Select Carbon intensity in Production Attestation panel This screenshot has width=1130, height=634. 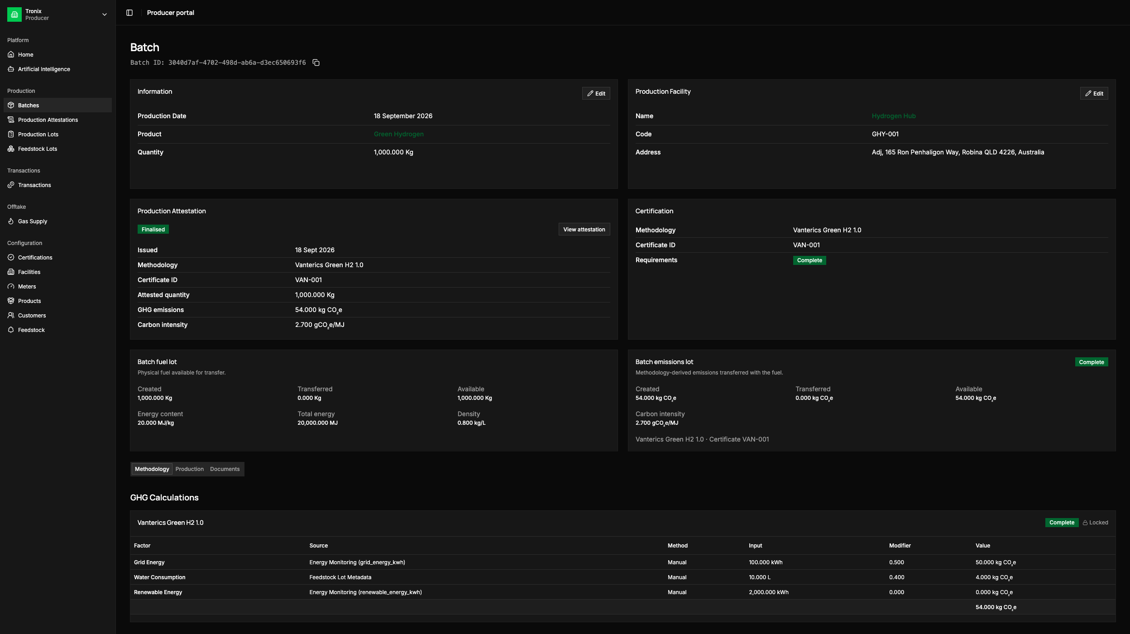320,325
